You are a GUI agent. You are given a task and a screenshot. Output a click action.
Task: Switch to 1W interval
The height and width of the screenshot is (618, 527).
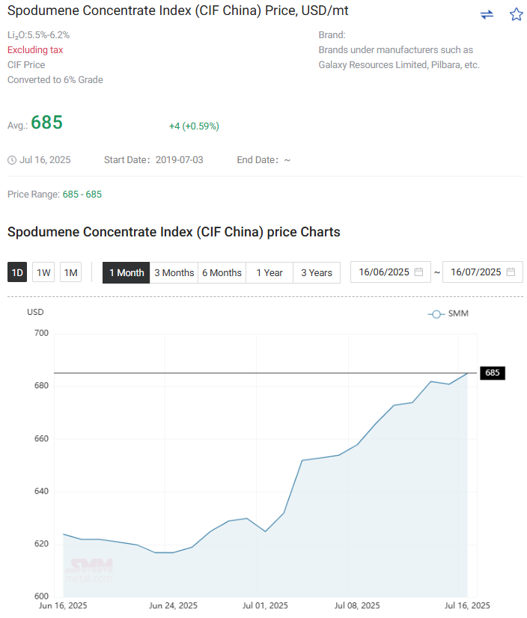tap(43, 272)
